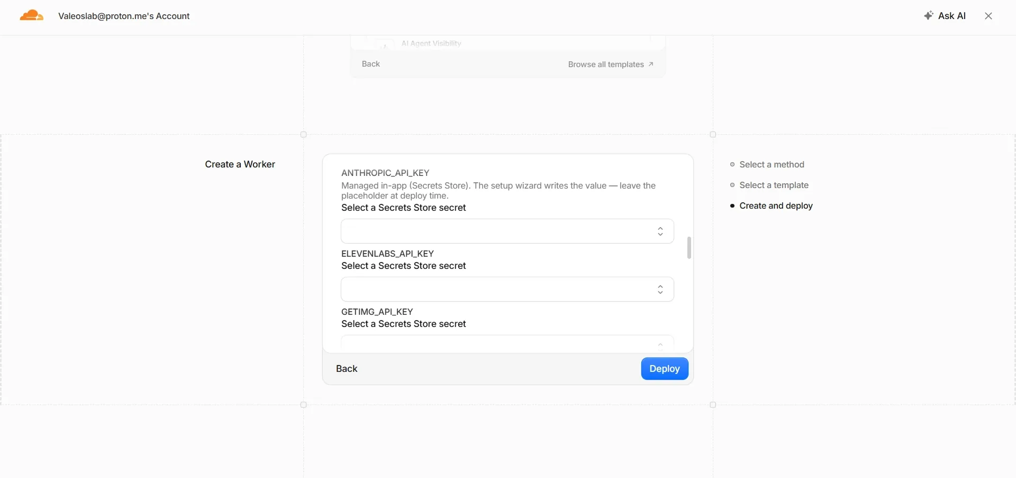Click the Create a Worker heading

[x=240, y=164]
